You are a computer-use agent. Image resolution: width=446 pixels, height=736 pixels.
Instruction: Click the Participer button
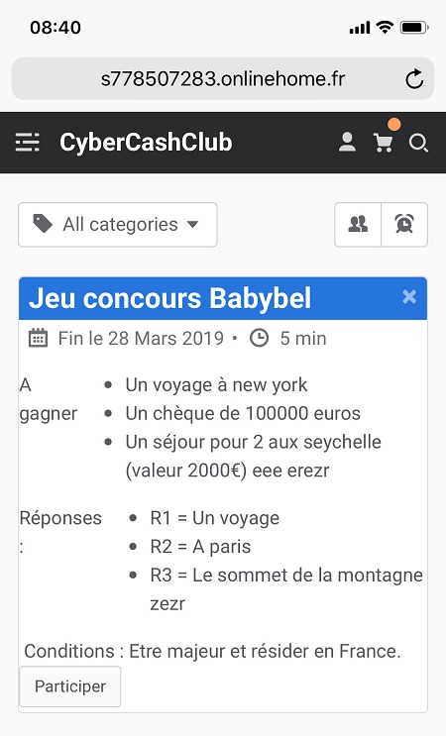click(x=70, y=686)
